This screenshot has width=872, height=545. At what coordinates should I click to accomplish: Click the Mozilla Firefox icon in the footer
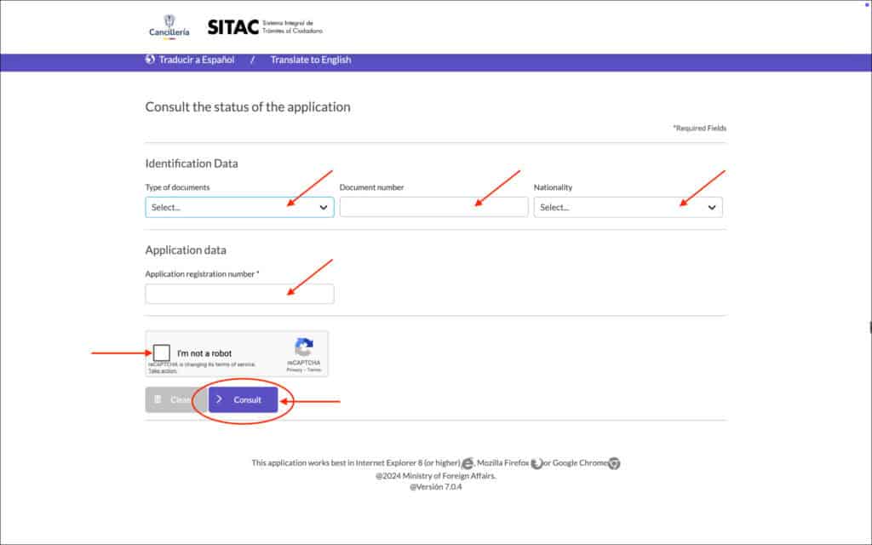click(536, 463)
